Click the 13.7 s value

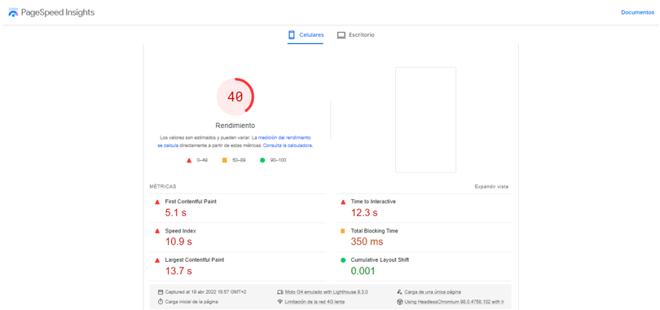[178, 271]
